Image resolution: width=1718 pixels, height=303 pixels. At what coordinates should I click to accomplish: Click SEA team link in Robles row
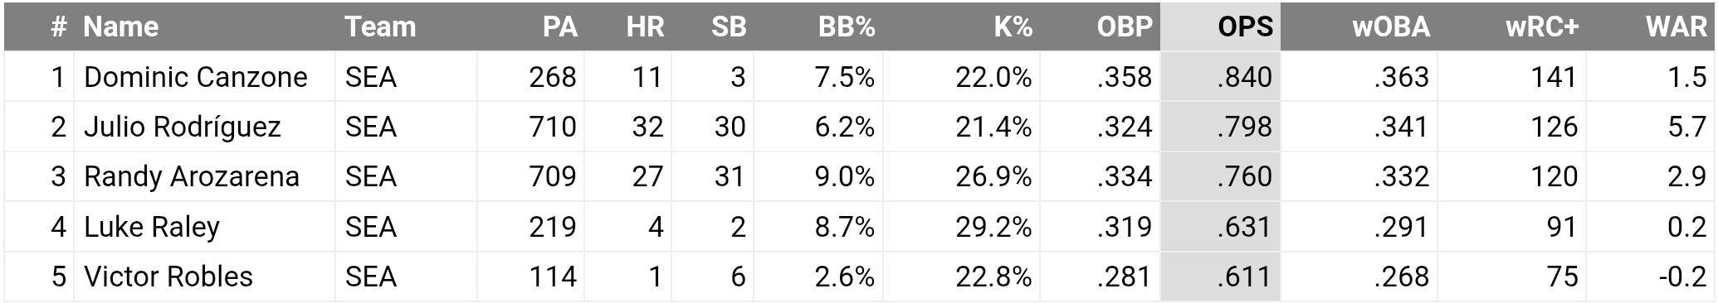coord(371,277)
